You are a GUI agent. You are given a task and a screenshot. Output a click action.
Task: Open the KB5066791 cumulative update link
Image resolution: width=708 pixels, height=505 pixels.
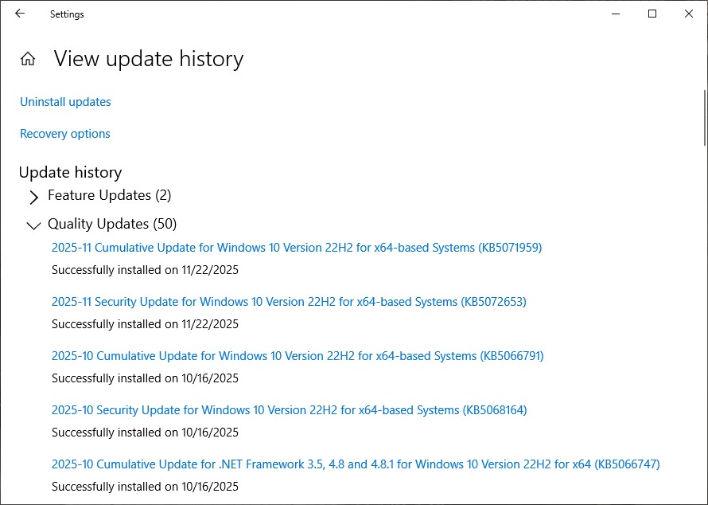(x=298, y=356)
